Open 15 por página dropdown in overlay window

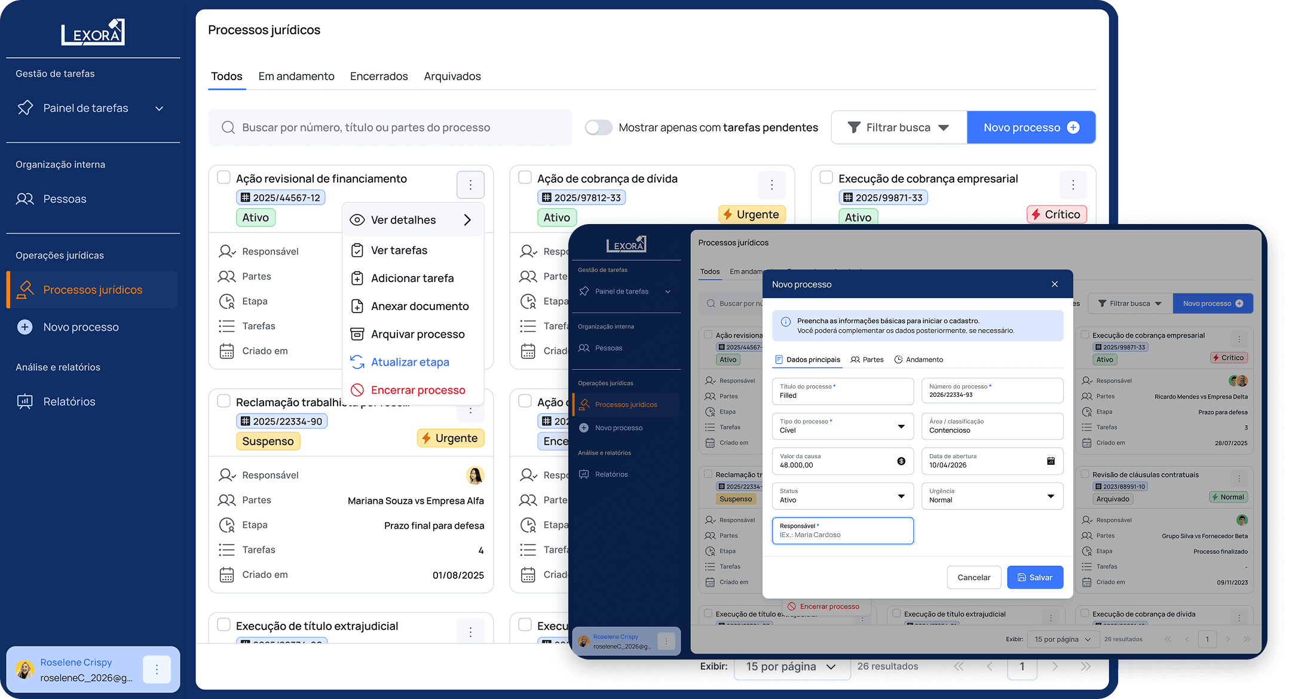(1063, 639)
